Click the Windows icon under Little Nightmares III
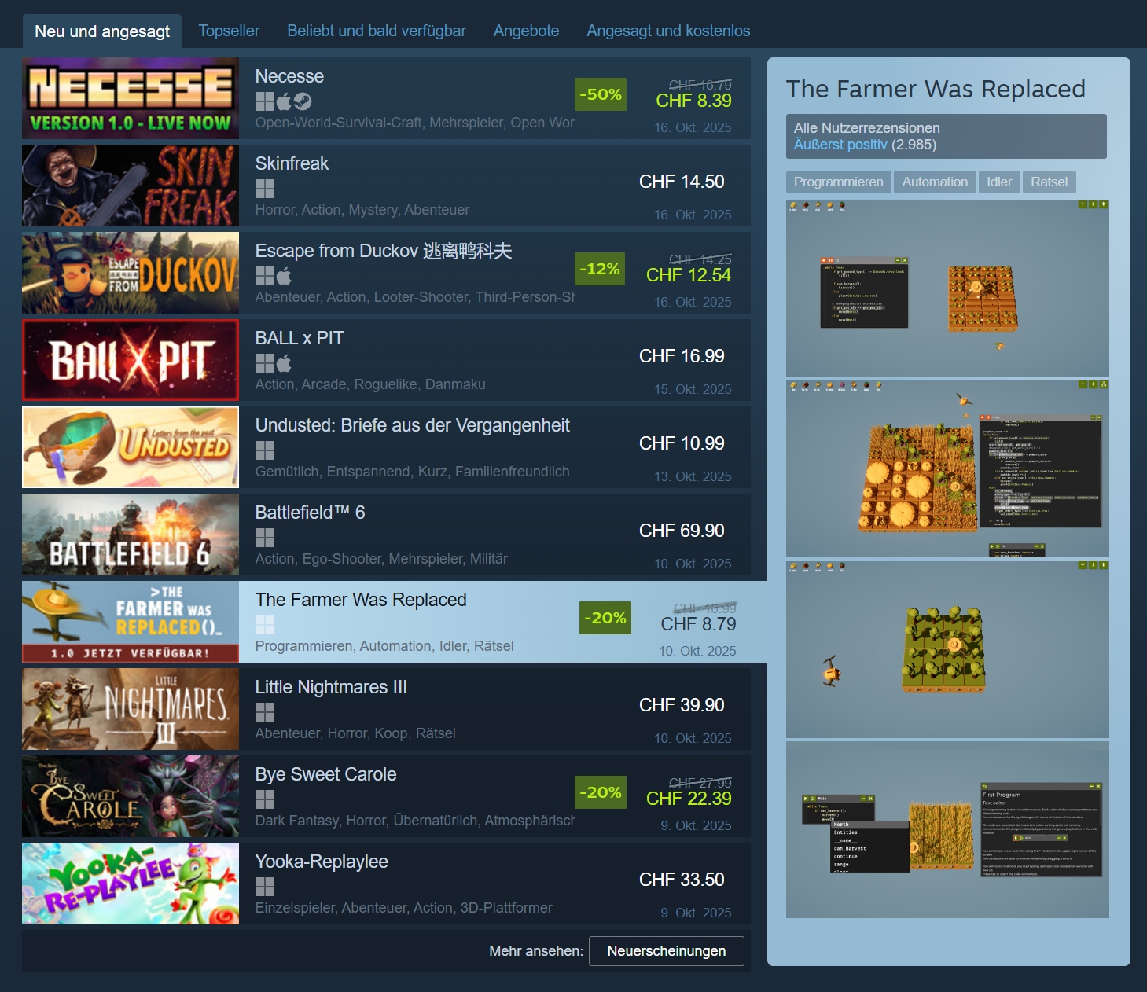The height and width of the screenshot is (992, 1147). pos(265,712)
